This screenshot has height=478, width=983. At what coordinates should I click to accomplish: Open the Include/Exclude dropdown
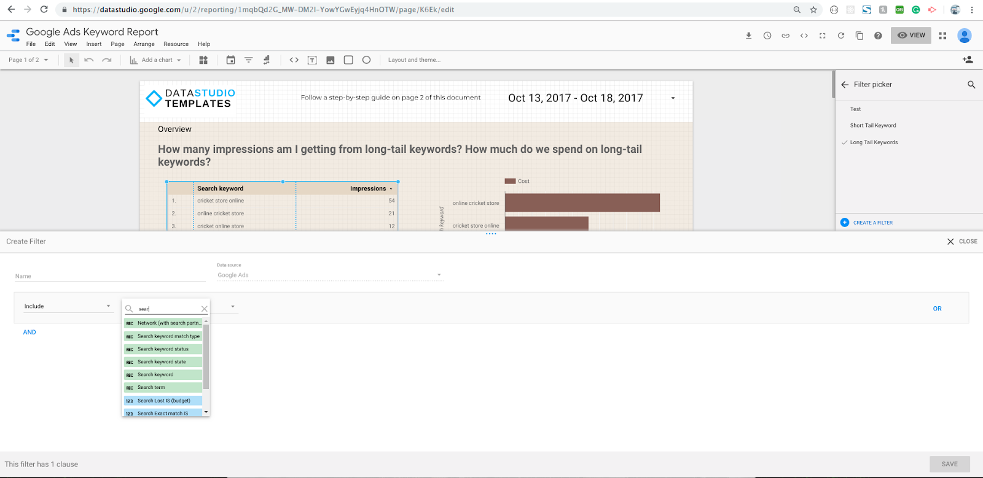(68, 306)
